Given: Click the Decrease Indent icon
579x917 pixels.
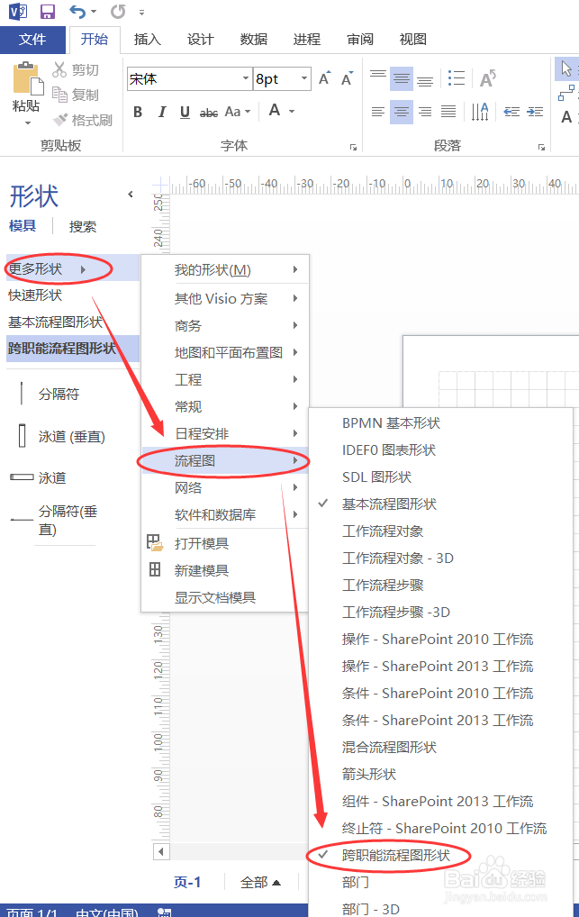Looking at the screenshot, I should tap(511, 111).
